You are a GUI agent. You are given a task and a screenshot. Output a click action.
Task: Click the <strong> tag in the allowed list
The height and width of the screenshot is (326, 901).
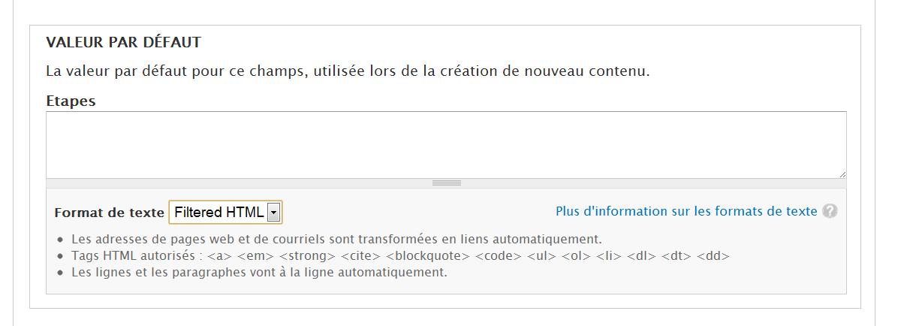click(x=306, y=256)
